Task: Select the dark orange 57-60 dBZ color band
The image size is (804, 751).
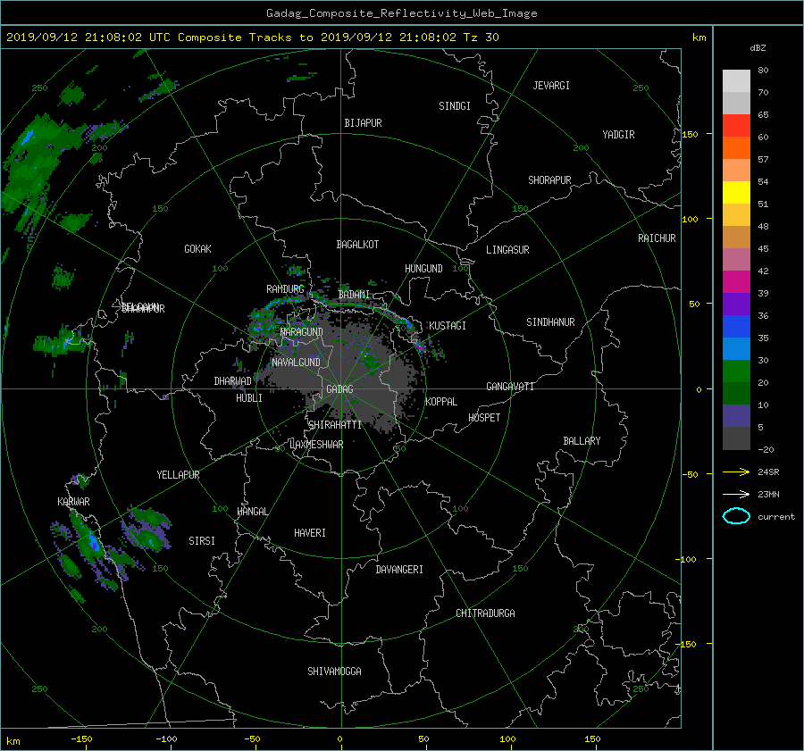Action: tap(736, 148)
